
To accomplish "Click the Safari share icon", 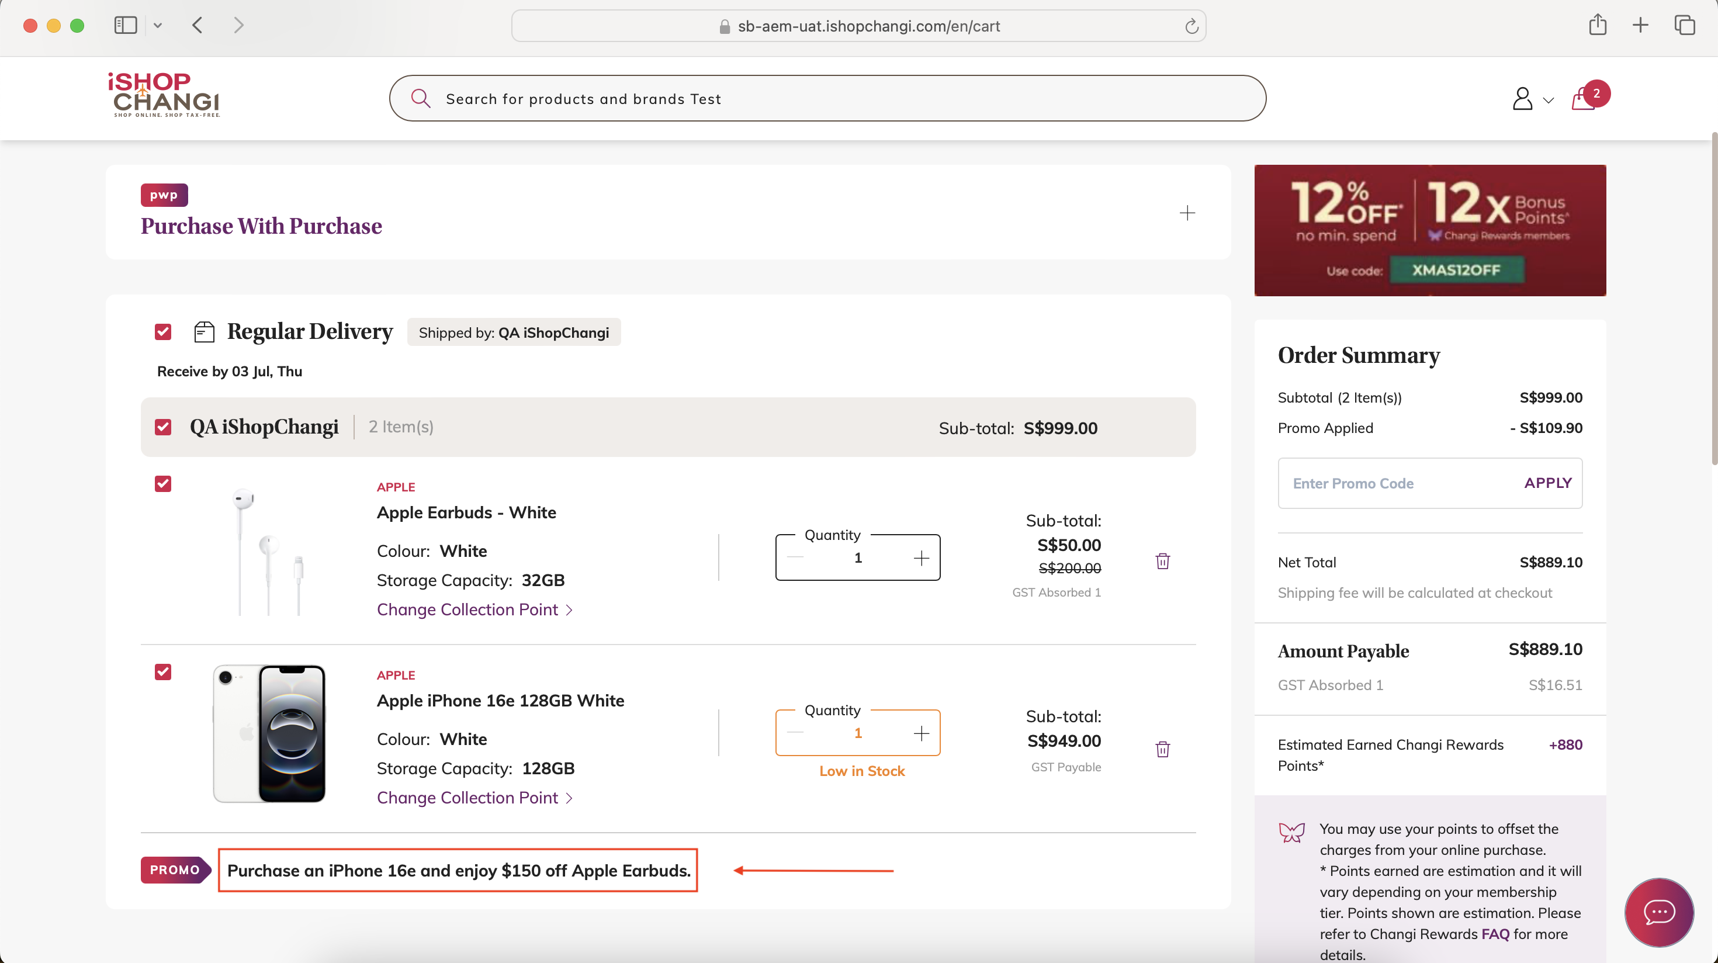I will pyautogui.click(x=1597, y=25).
